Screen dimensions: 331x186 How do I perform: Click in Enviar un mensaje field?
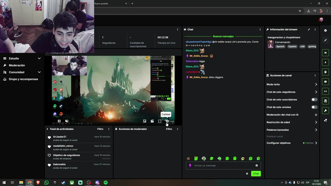224,166
